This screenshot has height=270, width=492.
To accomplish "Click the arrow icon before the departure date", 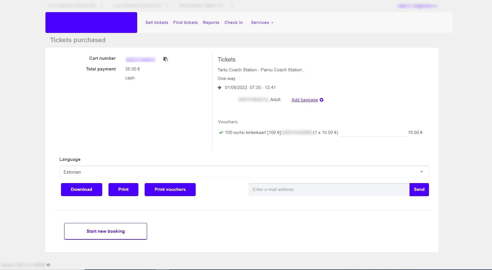I will (219, 87).
